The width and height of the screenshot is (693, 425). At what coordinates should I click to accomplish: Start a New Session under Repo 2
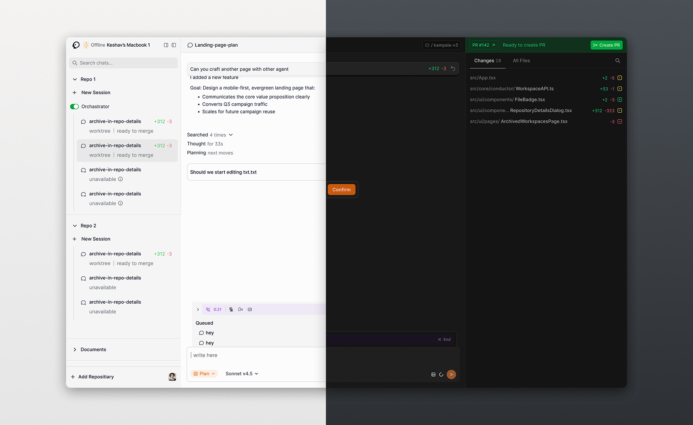click(91, 239)
